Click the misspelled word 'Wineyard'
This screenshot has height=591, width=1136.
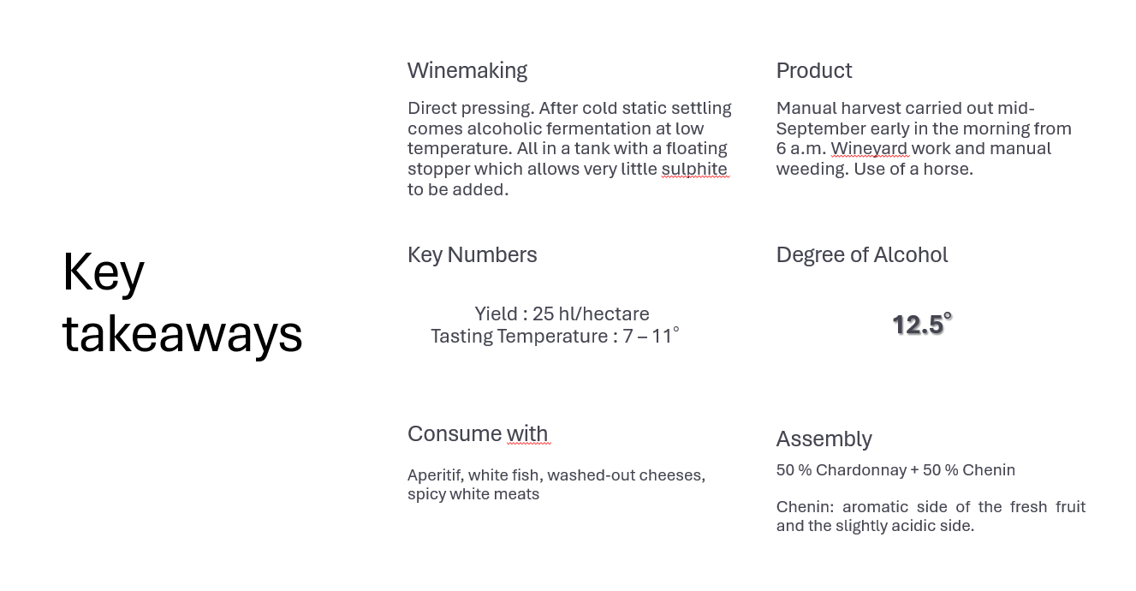click(x=869, y=148)
